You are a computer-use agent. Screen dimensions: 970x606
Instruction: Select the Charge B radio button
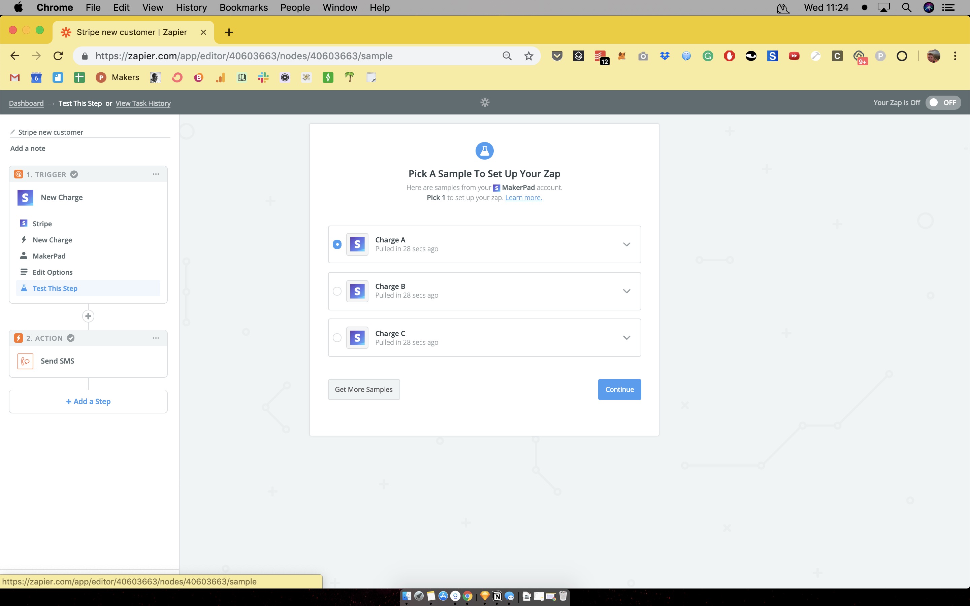337,291
